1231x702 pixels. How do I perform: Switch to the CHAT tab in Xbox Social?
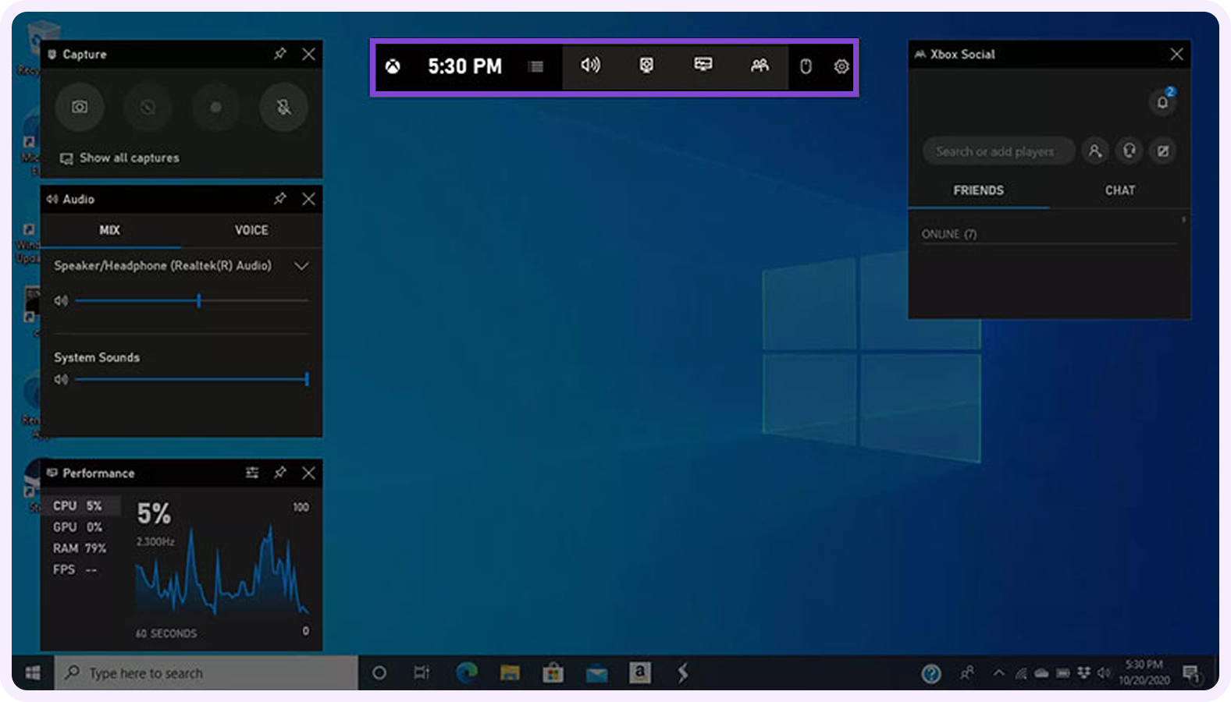click(x=1120, y=190)
